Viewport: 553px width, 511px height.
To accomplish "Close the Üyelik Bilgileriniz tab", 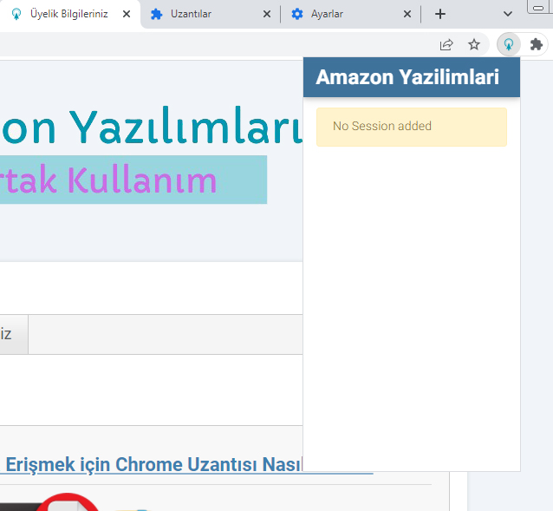I will [127, 14].
